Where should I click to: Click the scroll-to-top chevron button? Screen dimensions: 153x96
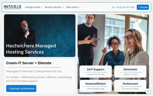pos(148,91)
